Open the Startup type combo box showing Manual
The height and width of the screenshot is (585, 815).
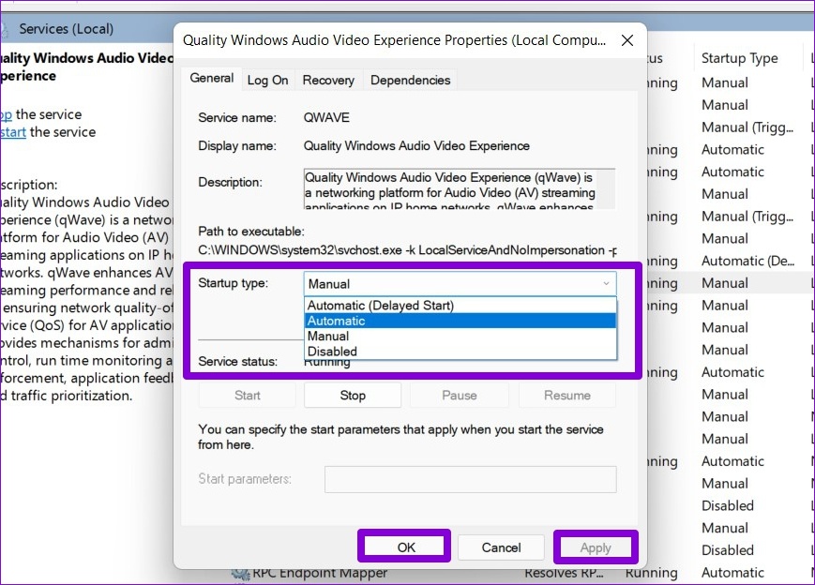460,284
